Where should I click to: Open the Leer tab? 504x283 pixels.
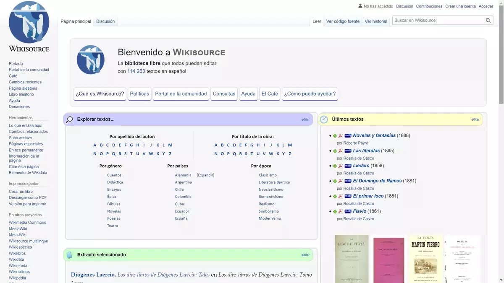317,21
